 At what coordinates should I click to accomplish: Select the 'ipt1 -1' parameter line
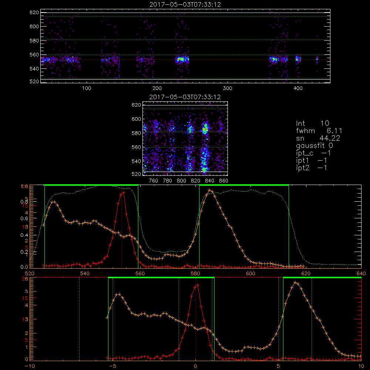pos(312,161)
